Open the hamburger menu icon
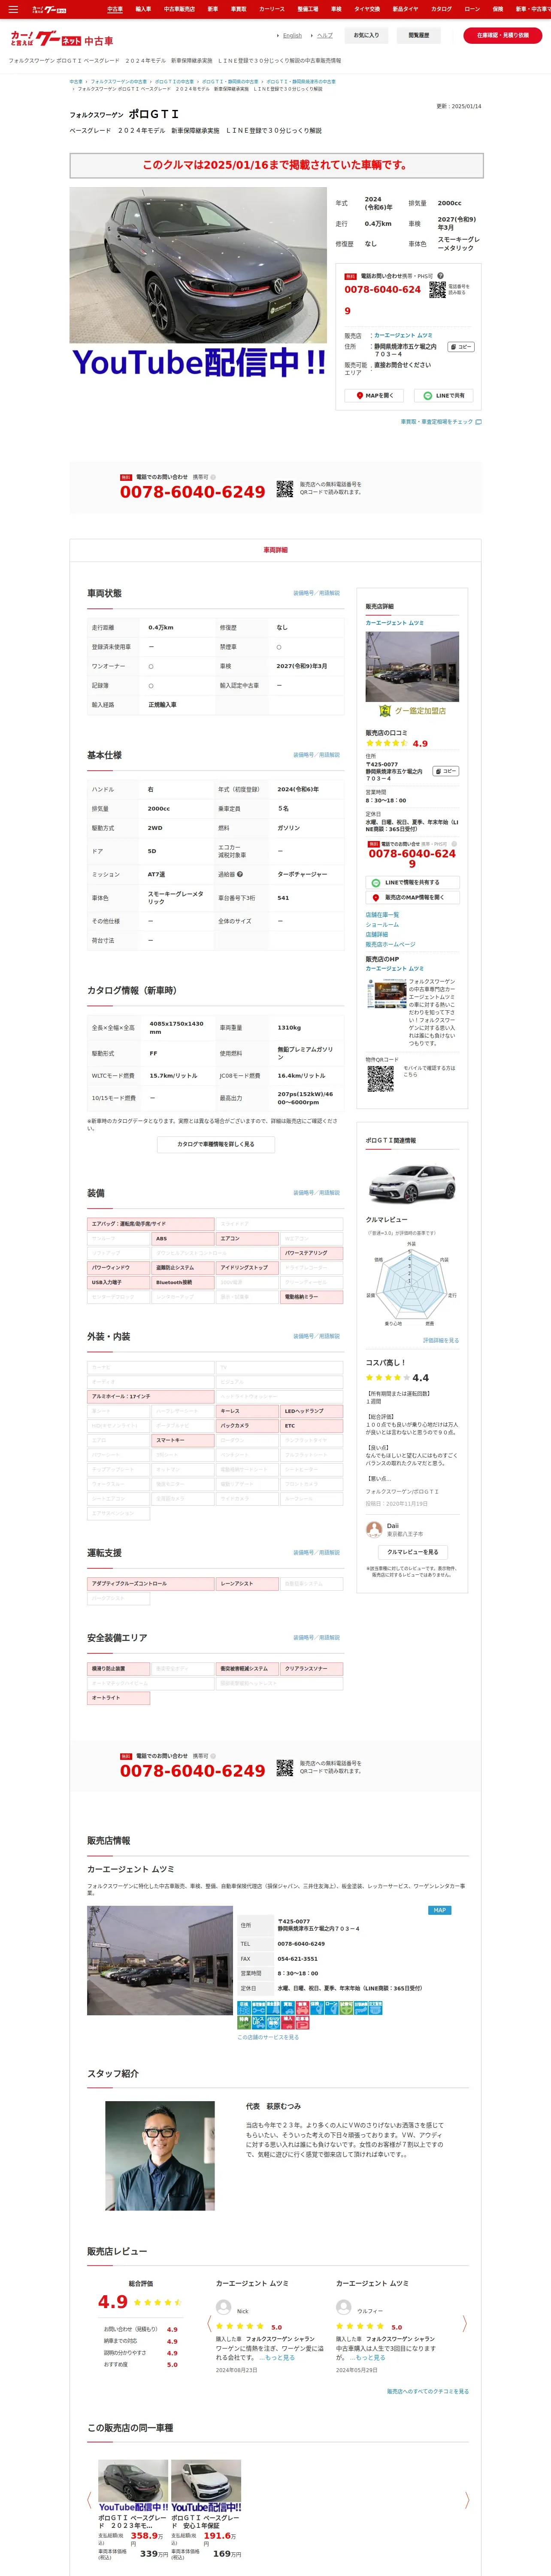The height and width of the screenshot is (2576, 551). [13, 9]
